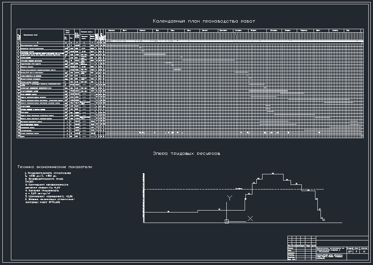373x265 pixels.
Task: Click row number 1 in the schedule table
Action: tap(18, 46)
